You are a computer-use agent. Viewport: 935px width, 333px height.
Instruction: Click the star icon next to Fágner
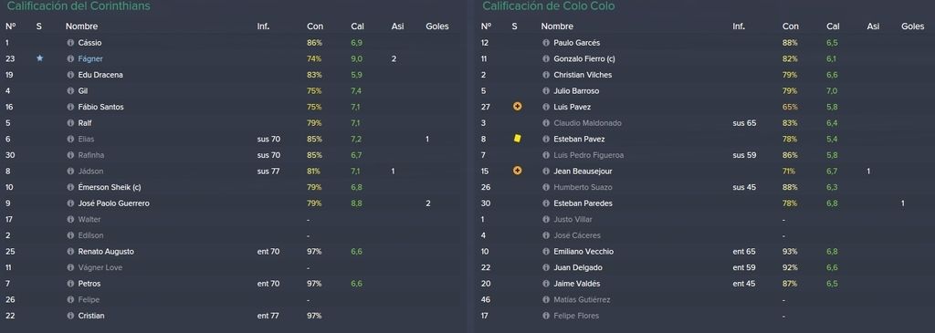[39, 58]
